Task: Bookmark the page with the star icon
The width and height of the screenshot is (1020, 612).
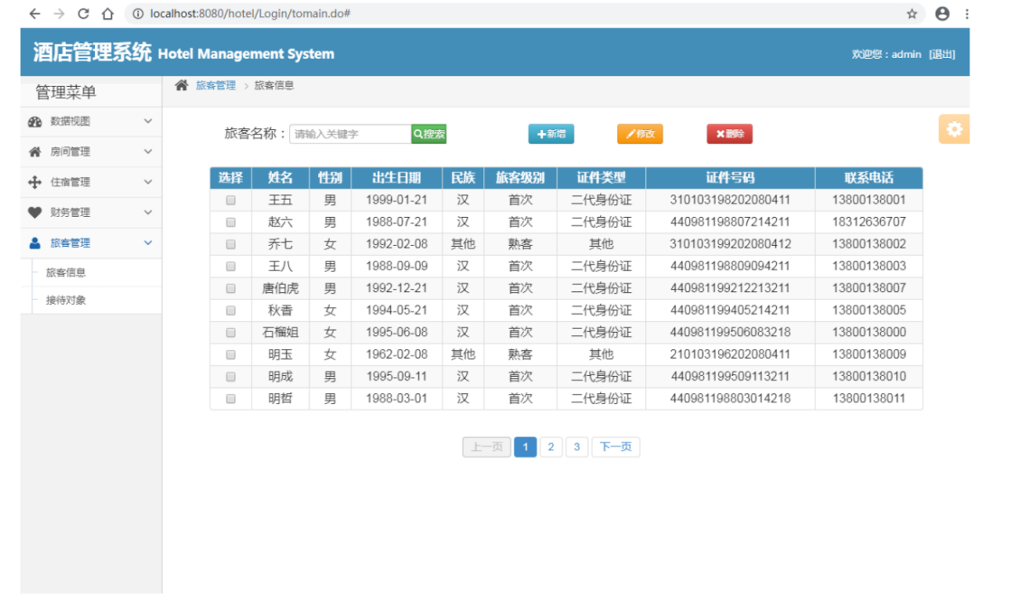Action: pos(912,14)
